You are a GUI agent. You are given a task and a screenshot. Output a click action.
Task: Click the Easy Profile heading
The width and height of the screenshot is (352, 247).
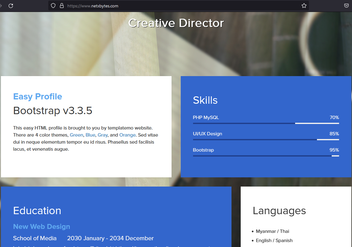[x=38, y=97]
